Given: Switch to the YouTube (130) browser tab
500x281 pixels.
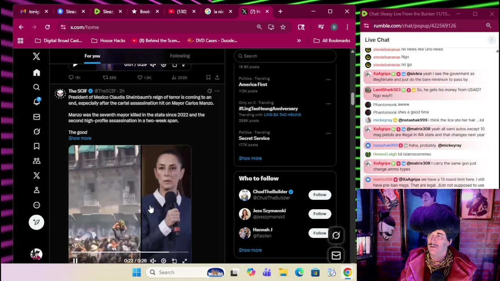Looking at the screenshot, I should tap(181, 11).
